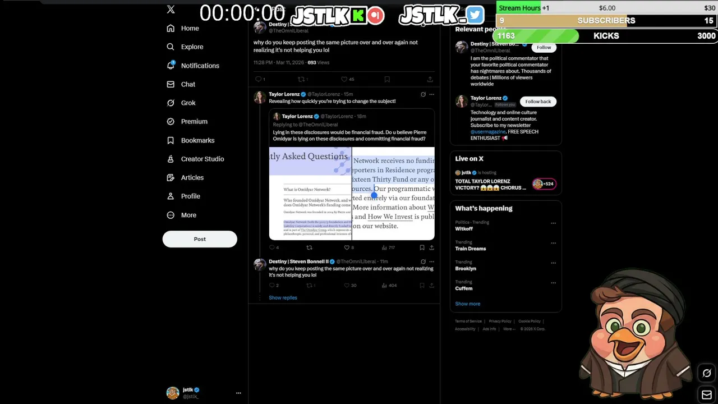Open the floating Messages envelope button

click(x=707, y=395)
